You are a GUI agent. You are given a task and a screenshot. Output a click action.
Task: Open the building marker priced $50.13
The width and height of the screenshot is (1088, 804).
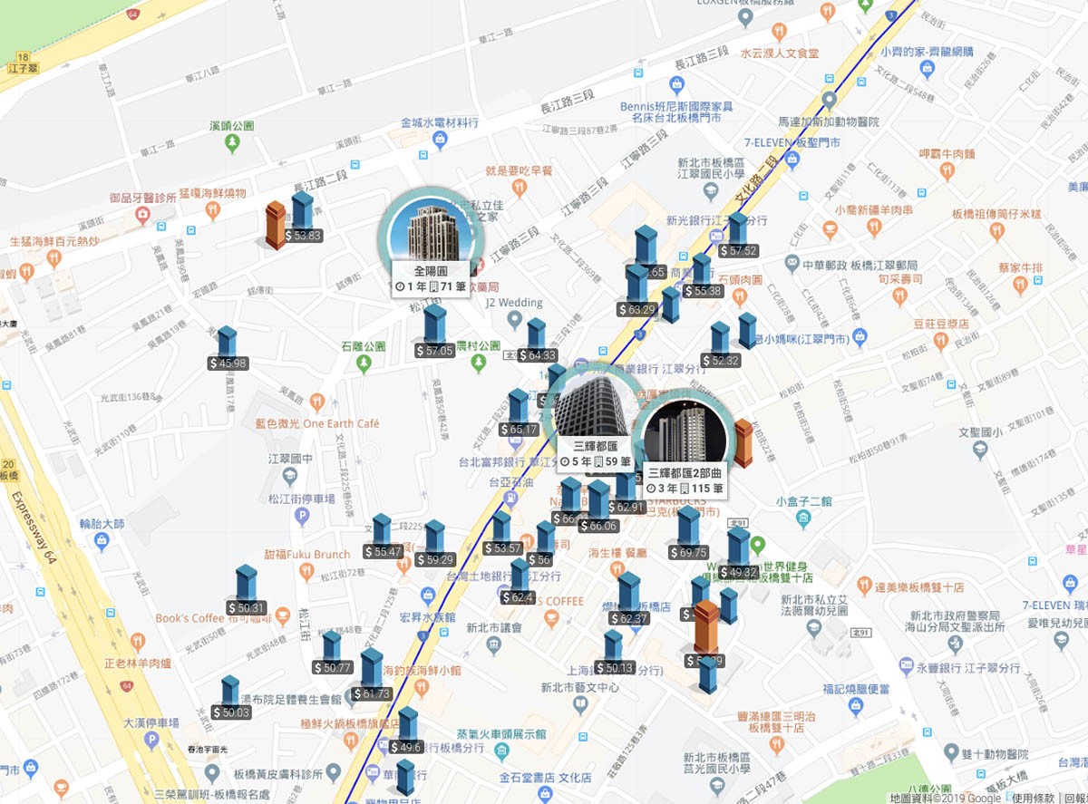[x=614, y=654]
